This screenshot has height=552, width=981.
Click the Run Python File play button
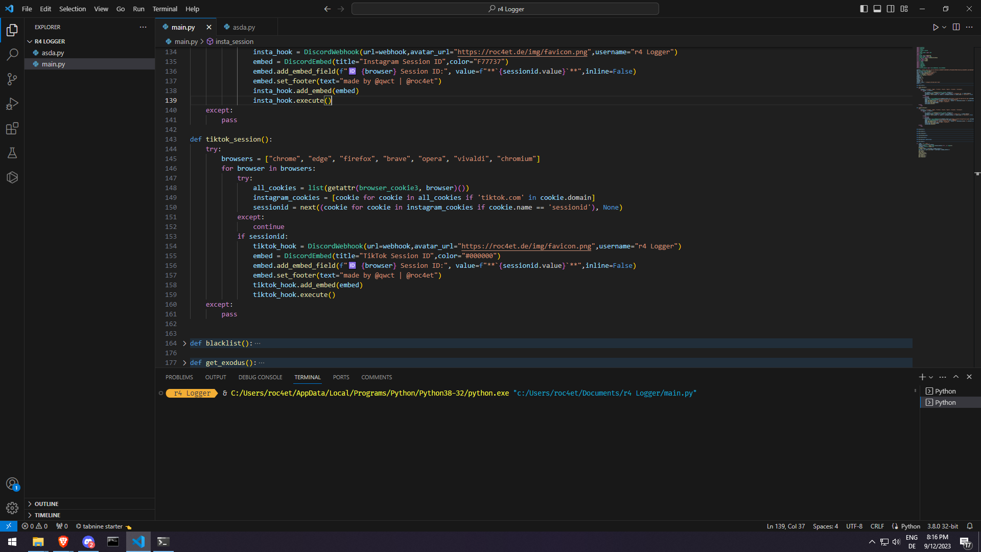[935, 27]
